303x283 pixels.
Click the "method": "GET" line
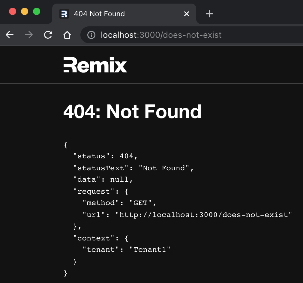(x=119, y=203)
